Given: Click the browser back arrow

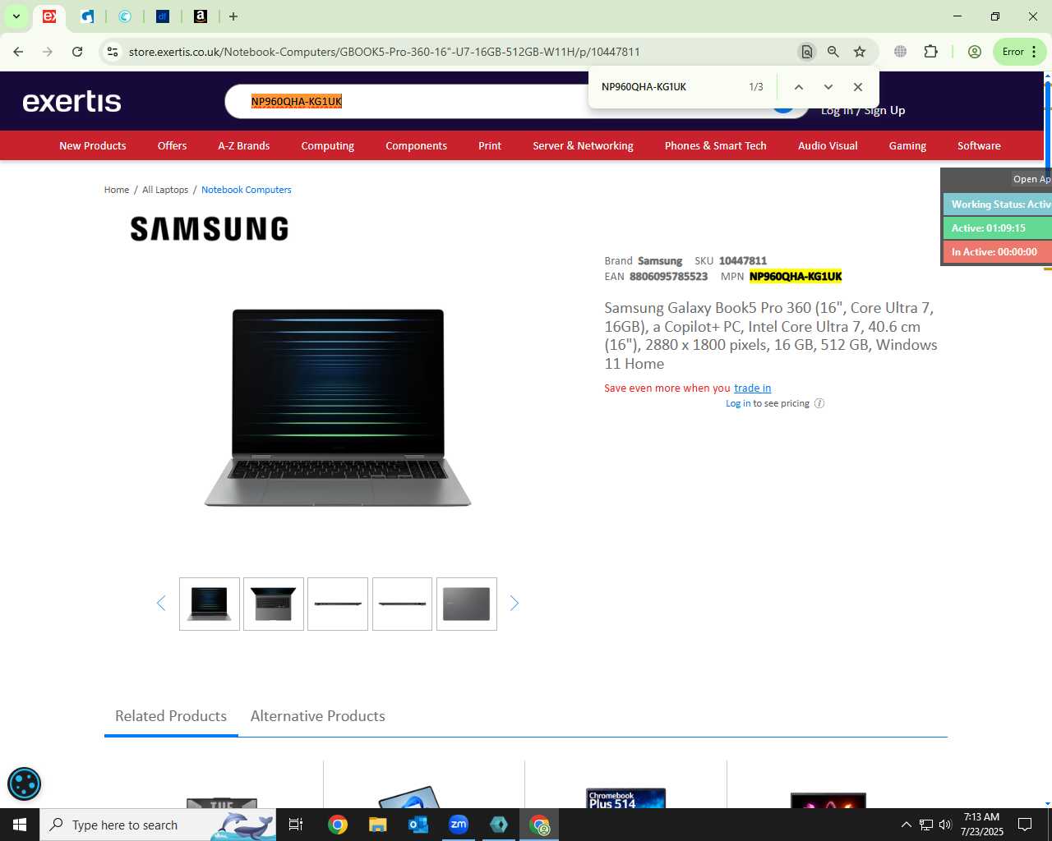Looking at the screenshot, I should (18, 52).
